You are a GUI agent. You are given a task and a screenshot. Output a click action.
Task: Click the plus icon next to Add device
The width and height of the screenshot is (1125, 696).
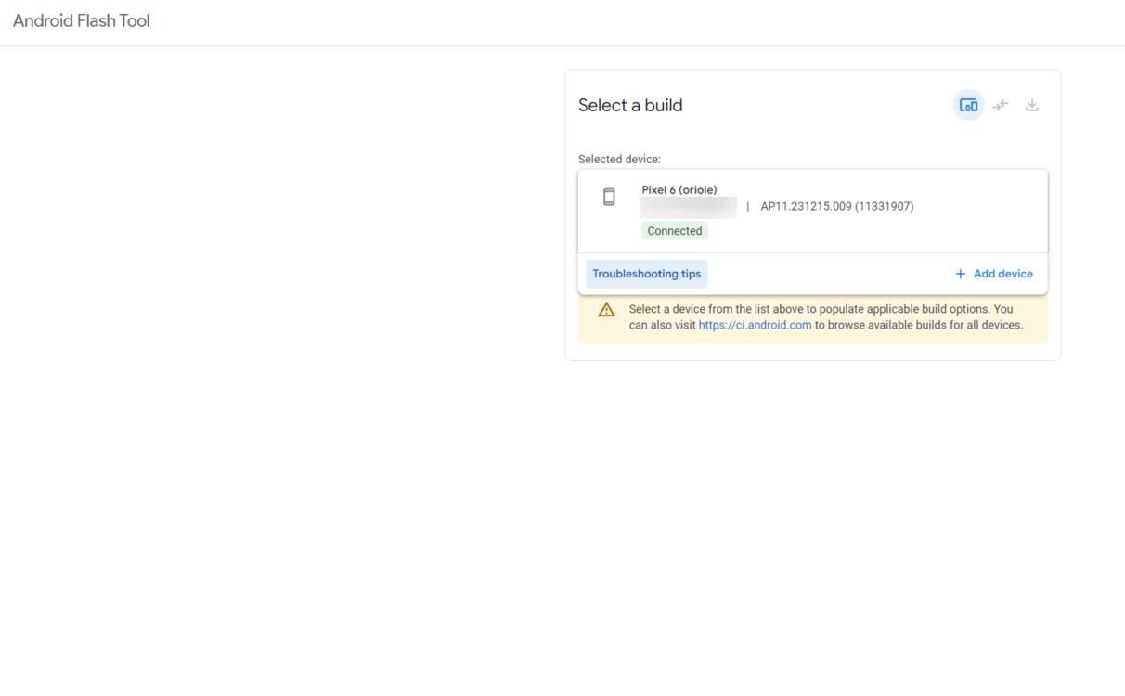coord(961,273)
